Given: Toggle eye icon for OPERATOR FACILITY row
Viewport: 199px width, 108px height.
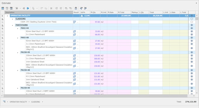Looking at the screenshot, I should (x=192, y=16).
